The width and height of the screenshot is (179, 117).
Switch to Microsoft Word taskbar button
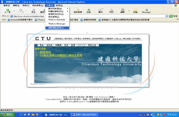[x=84, y=115]
